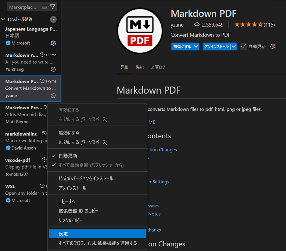The height and width of the screenshot is (251, 286).
Task: Click the blue アンインストール button
Action: tap(217, 47)
